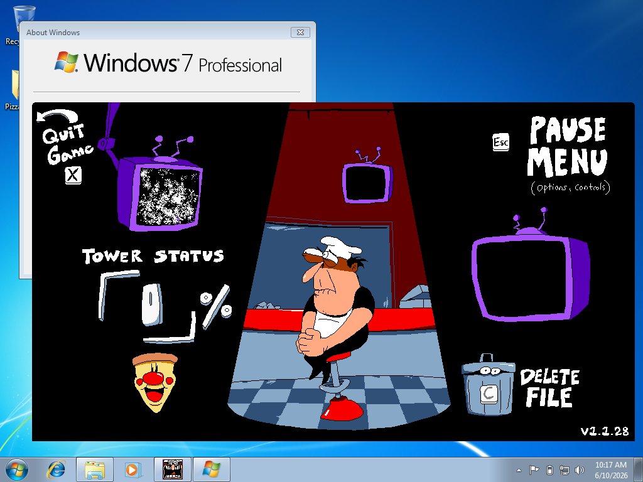
Task: Open the volume speaker tray icon
Action: click(580, 469)
